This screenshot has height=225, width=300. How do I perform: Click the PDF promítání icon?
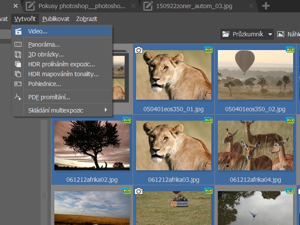click(18, 97)
